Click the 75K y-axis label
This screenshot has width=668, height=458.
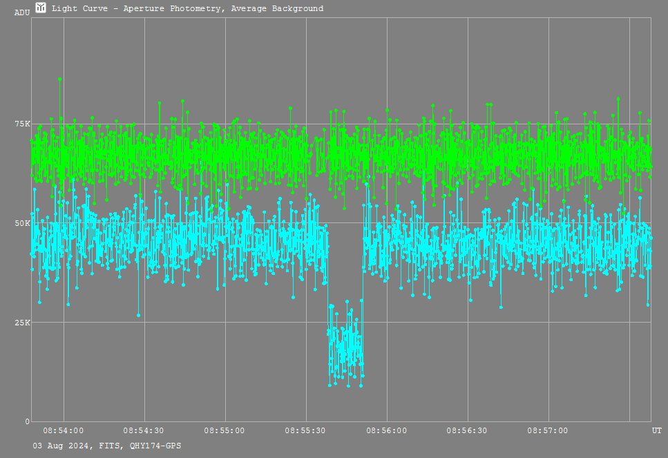pos(23,124)
